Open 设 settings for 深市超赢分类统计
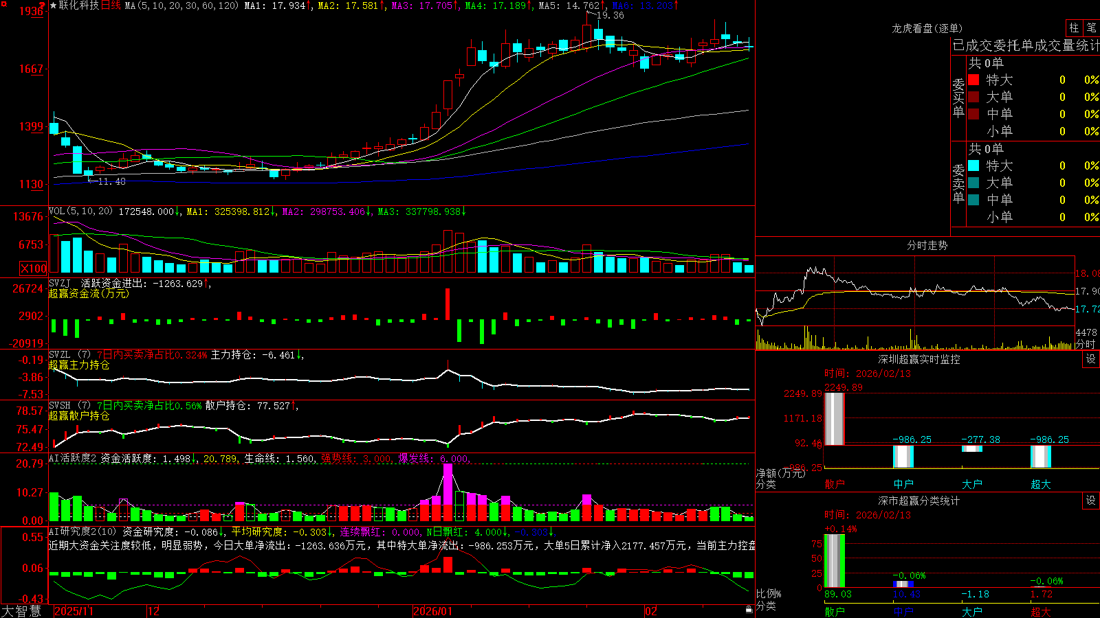Image resolution: width=1100 pixels, height=618 pixels. 1091,501
